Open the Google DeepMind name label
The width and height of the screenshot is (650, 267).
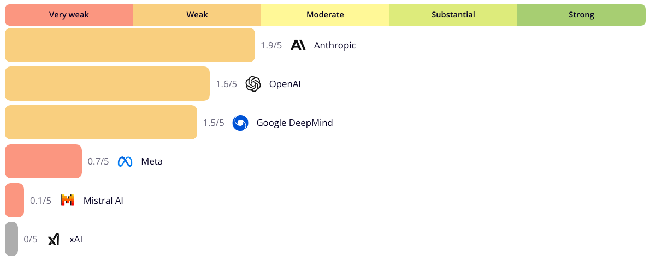point(295,123)
